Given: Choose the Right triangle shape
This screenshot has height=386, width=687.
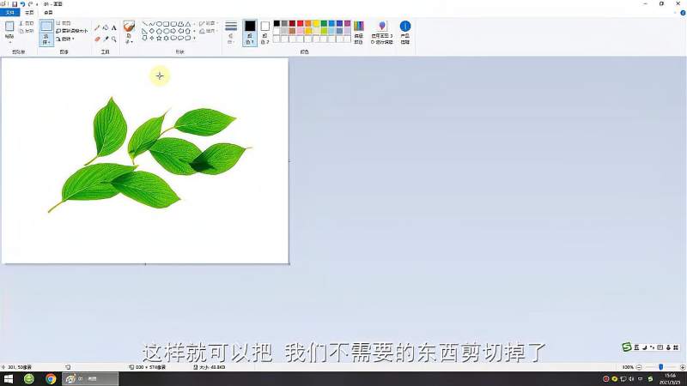Looking at the screenshot, I should (144, 31).
